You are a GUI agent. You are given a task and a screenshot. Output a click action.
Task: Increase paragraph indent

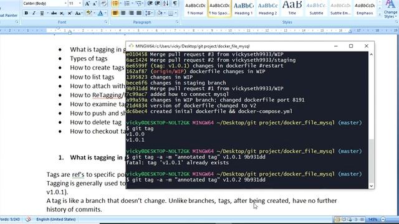click(x=158, y=4)
